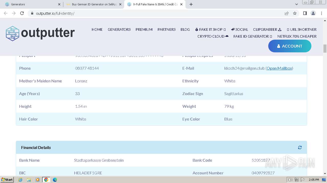Image resolution: width=327 pixels, height=183 pixels.
Task: Expand the FAKE IT SHOP menu
Action: point(210,29)
